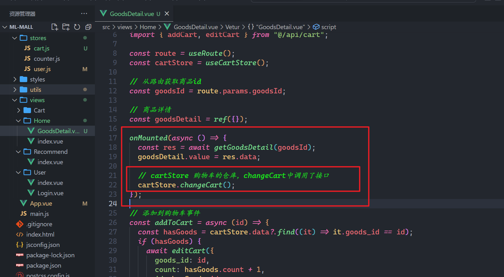Open explorer more actions (three dots) menu

click(x=84, y=13)
